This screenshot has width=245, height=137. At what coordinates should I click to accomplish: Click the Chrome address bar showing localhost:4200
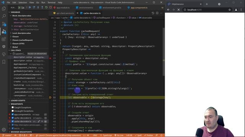tap(205, 10)
